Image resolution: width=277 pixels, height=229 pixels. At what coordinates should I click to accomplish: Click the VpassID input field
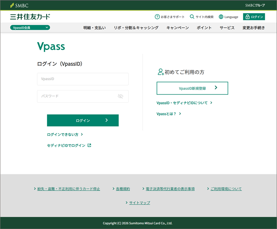[83, 79]
